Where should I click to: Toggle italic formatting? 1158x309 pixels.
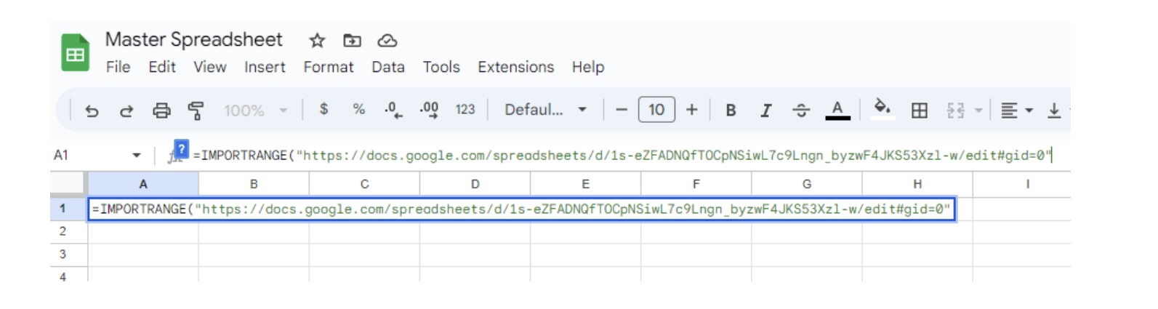pos(765,111)
